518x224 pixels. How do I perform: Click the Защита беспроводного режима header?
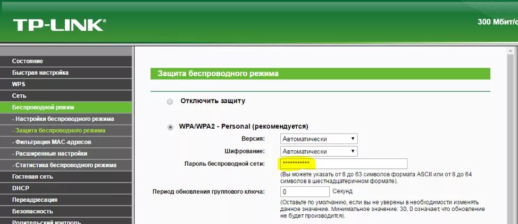[320, 74]
